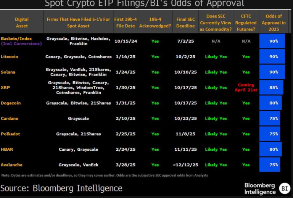Click the 80% odds bar for Dogecoin
This screenshot has width=293, height=198.
tap(270, 103)
